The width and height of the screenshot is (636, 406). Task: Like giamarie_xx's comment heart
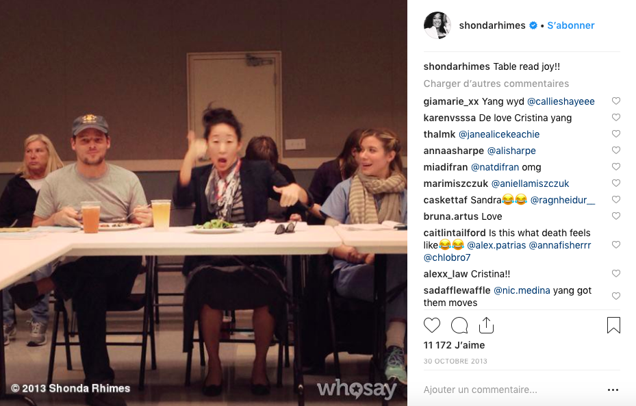[615, 101]
